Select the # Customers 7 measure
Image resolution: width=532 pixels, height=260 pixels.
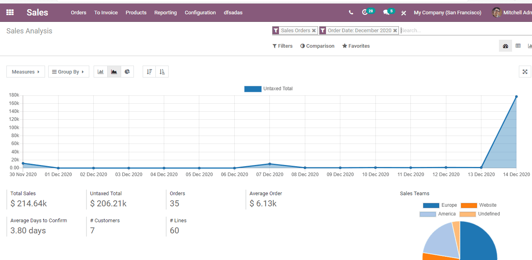click(x=126, y=226)
